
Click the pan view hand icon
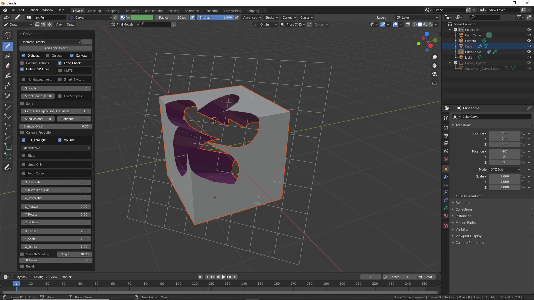[434, 66]
